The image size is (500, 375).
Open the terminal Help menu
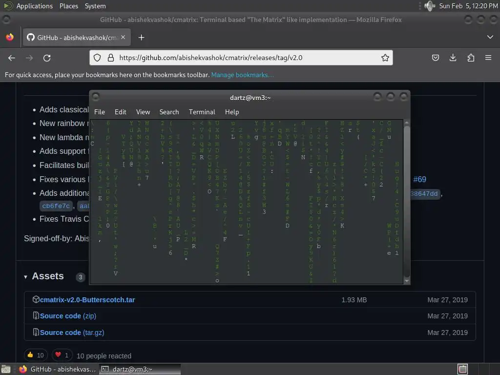[232, 112]
